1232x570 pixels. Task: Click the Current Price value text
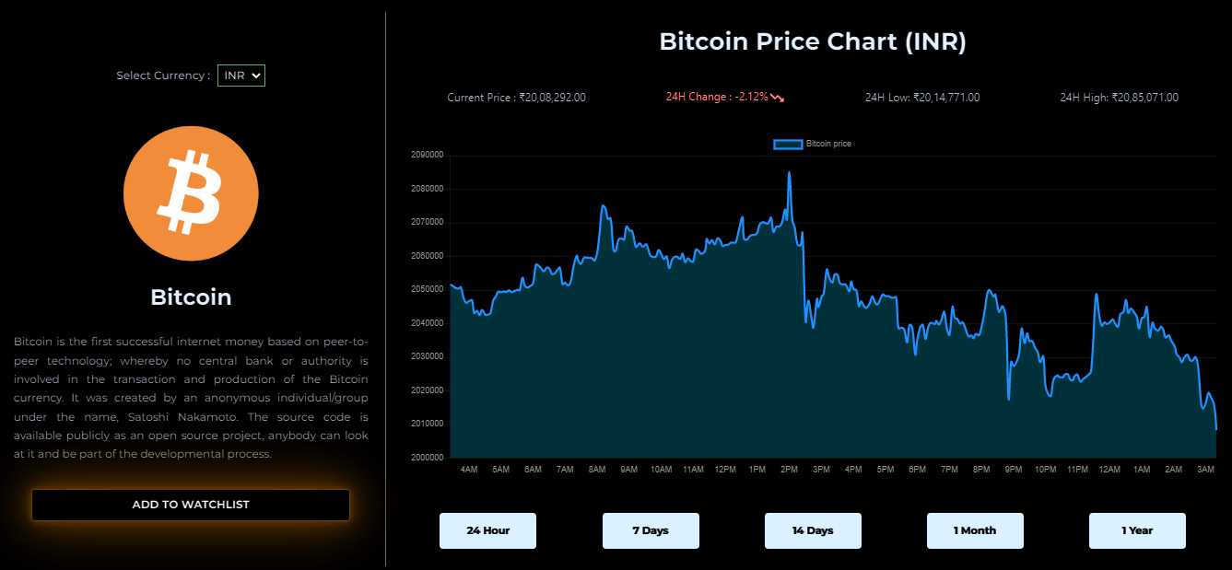coord(516,98)
